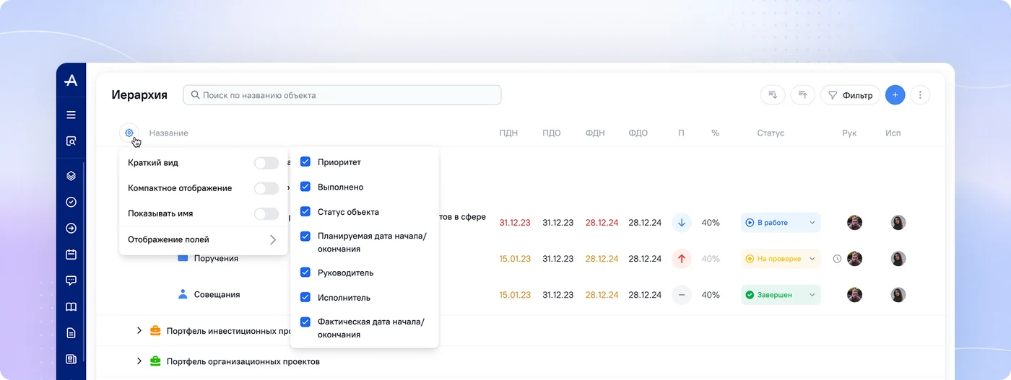The height and width of the screenshot is (380, 1011).
Task: Click the app logo in the sidebar
Action: click(71, 81)
